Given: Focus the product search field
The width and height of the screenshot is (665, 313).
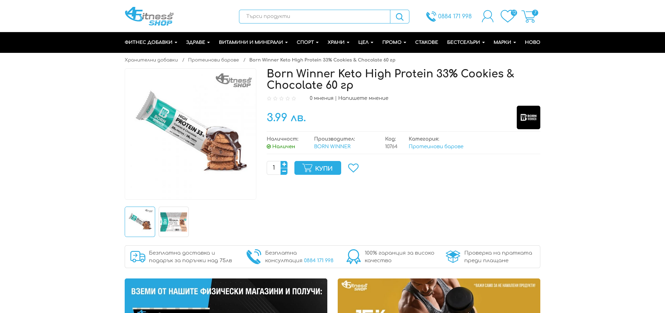Looking at the screenshot, I should [314, 17].
